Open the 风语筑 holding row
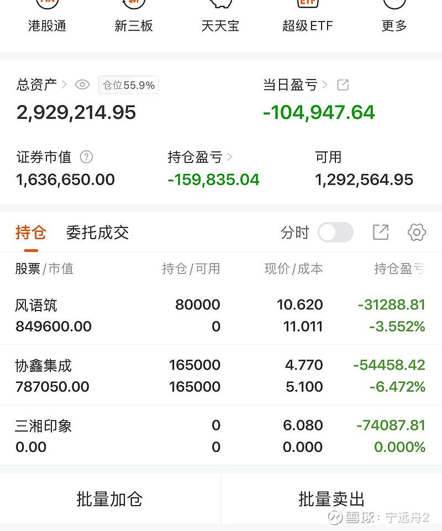This screenshot has width=442, height=531. 220,316
